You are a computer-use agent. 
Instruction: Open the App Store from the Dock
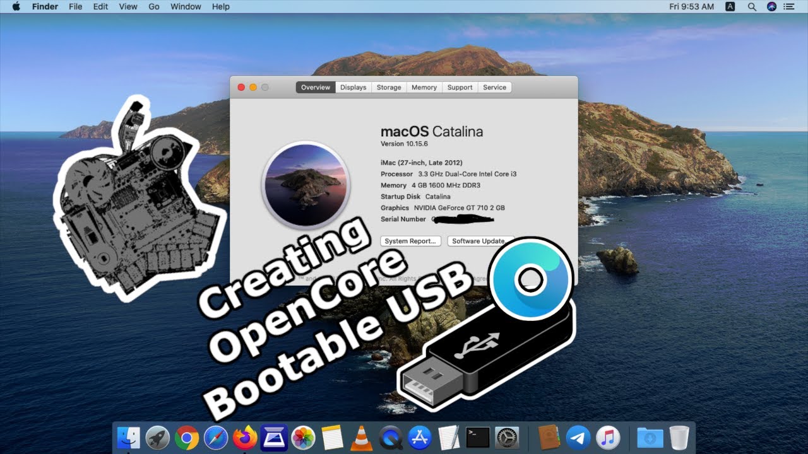pos(419,437)
